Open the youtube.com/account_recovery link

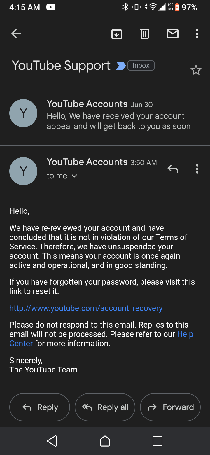click(x=86, y=308)
